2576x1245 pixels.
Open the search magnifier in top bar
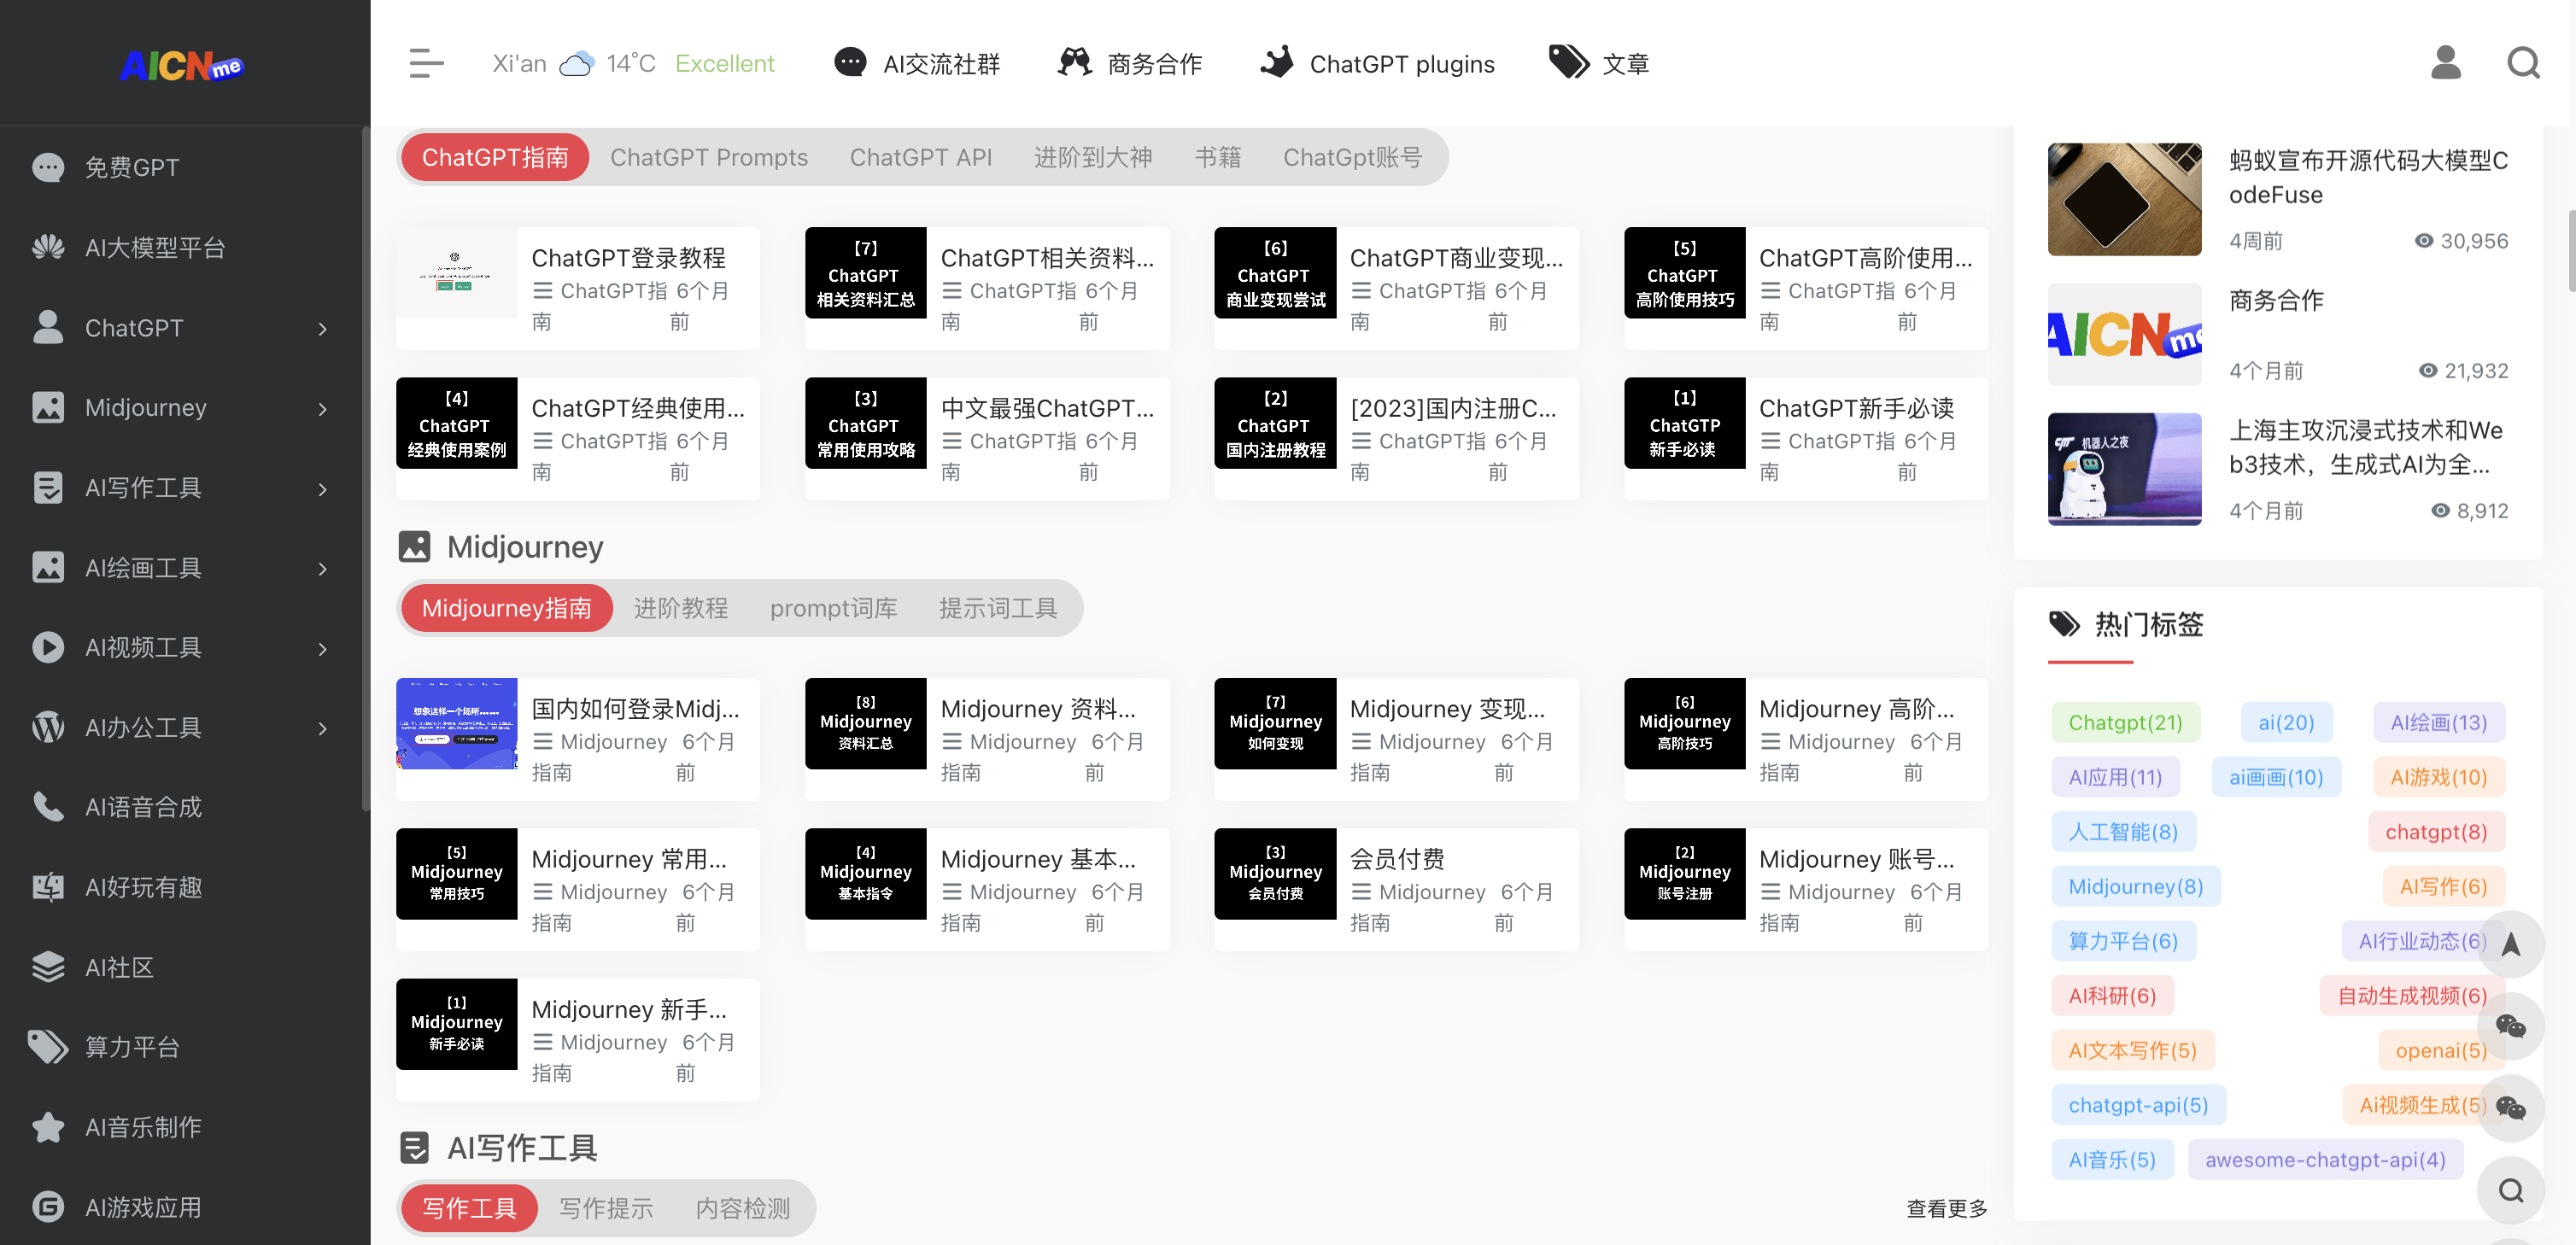[x=2523, y=63]
